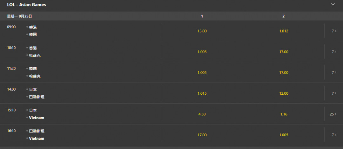Show more markets for 11:20 韓國 match

tap(334, 72)
